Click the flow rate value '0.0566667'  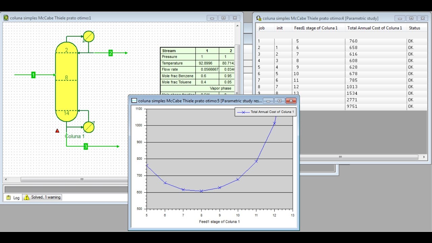click(x=210, y=70)
